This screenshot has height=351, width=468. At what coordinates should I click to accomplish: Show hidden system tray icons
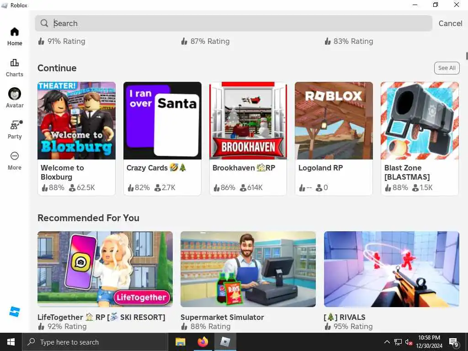point(387,342)
